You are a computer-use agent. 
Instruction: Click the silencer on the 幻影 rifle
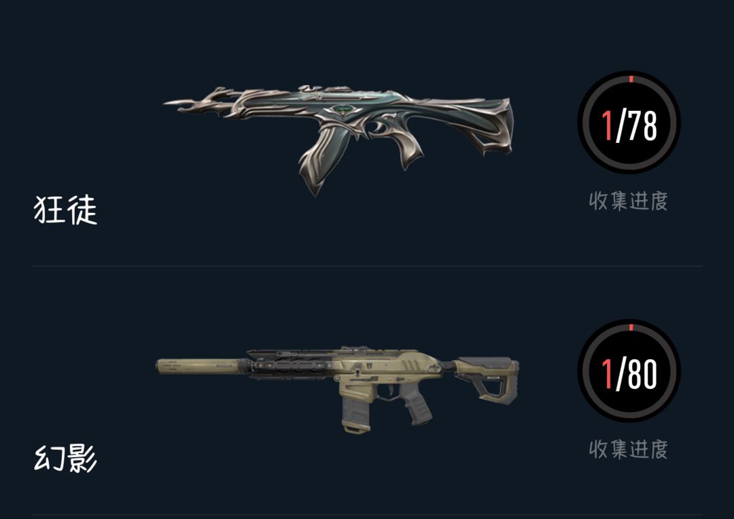[199, 366]
